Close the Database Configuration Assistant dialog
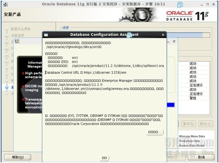The width and height of the screenshot is (219, 163). (163, 35)
